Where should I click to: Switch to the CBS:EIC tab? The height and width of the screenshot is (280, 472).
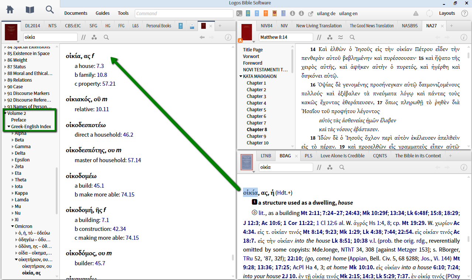click(73, 26)
